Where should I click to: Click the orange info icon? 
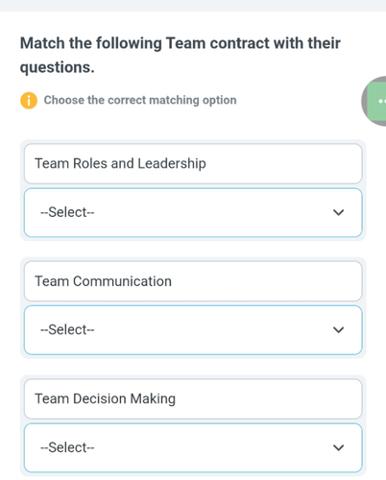coord(29,101)
